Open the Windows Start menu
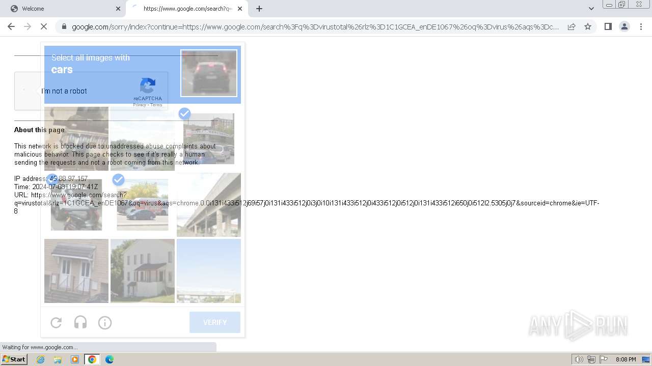Screen dimensions: 652x366 pyautogui.click(x=14, y=359)
